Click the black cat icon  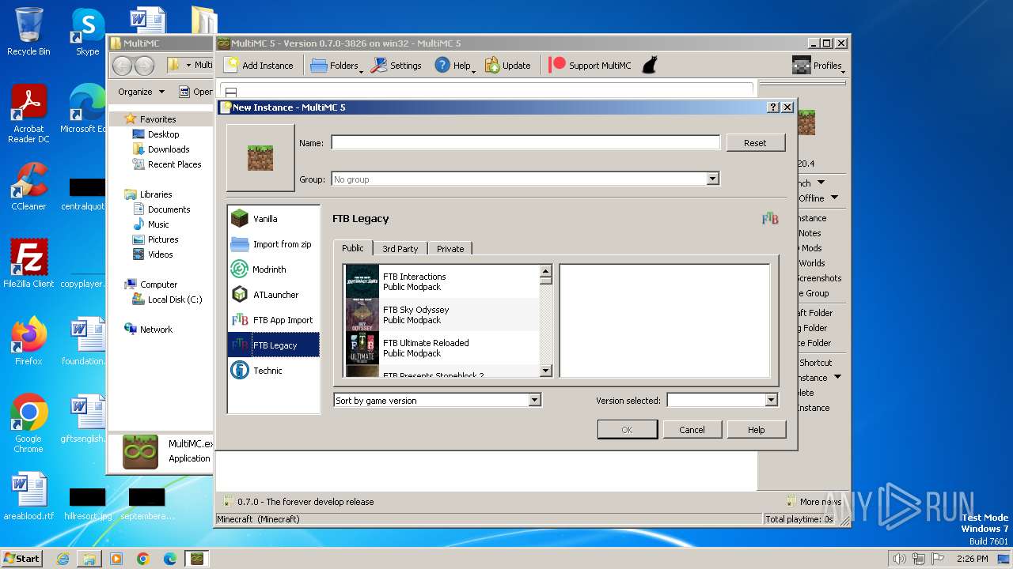[649, 66]
